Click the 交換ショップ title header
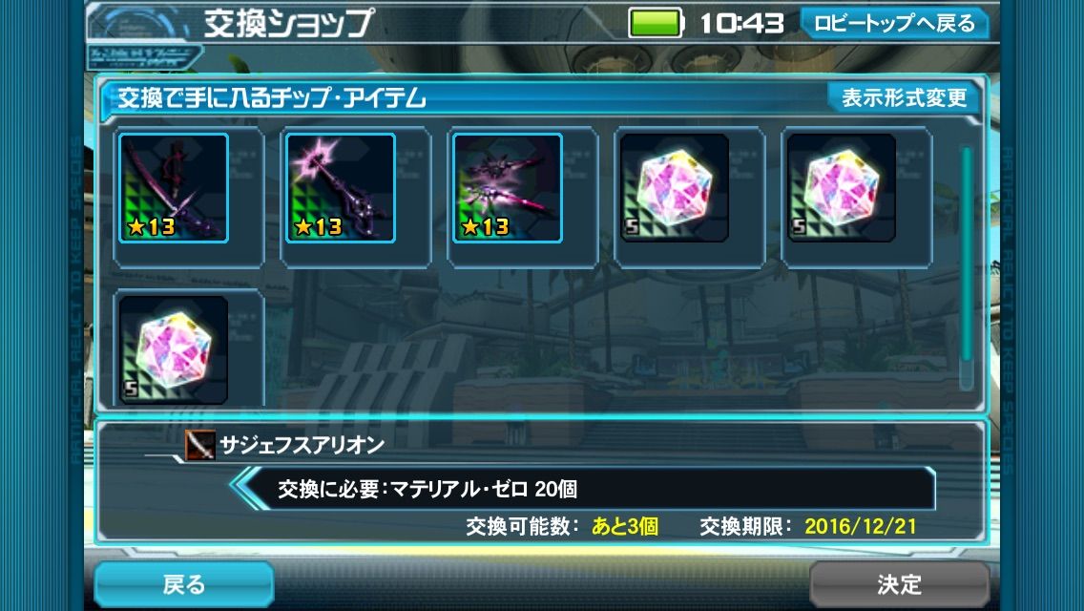The width and height of the screenshot is (1084, 611). click(288, 24)
